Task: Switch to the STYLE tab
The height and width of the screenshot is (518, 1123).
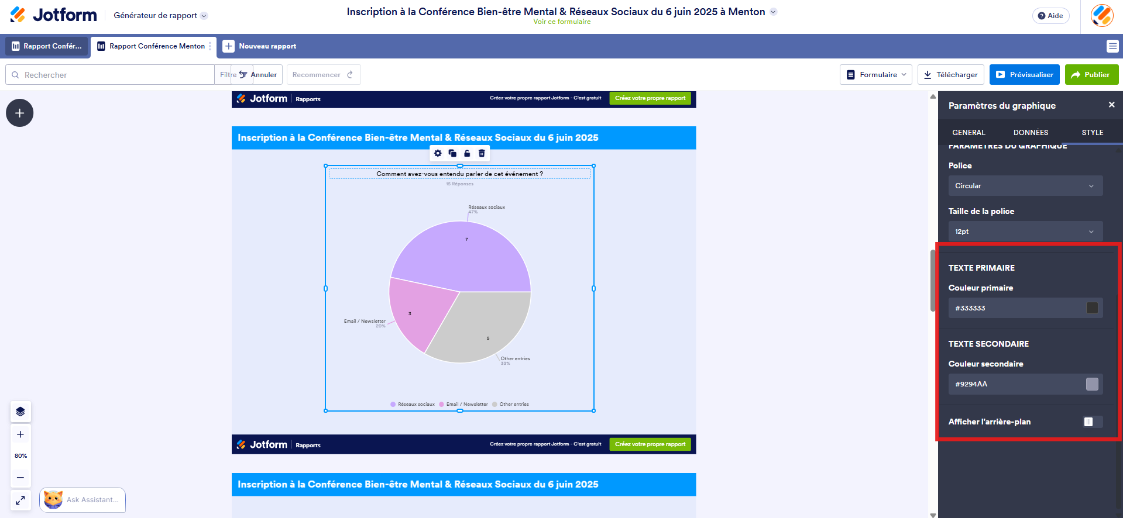Action: tap(1092, 133)
